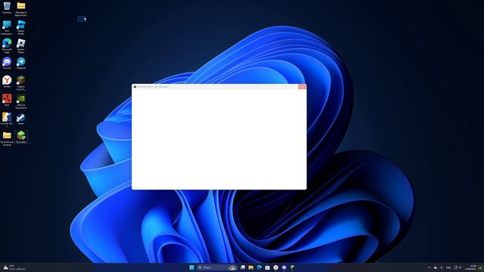
Task: Open Task View in the taskbar
Action: [243, 267]
